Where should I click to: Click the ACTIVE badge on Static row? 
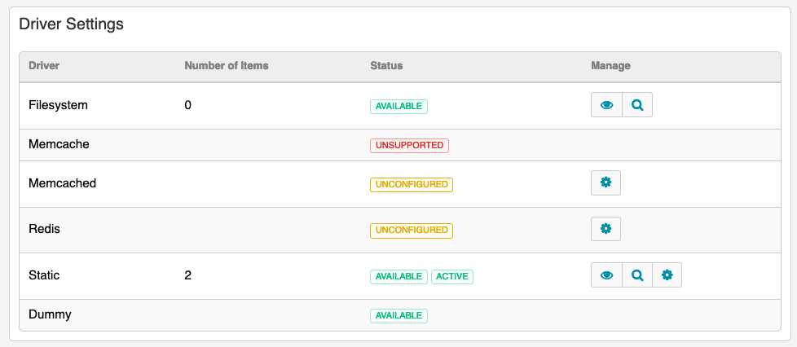click(x=452, y=277)
